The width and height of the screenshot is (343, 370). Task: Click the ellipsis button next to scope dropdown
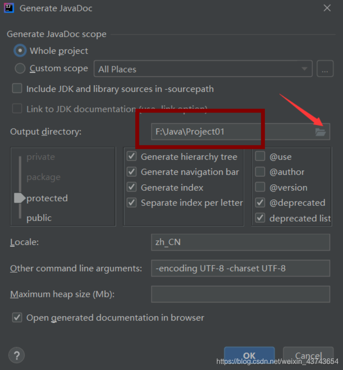[x=325, y=69]
